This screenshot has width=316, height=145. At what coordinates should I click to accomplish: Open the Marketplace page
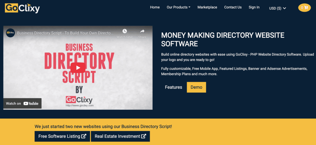[x=207, y=7]
